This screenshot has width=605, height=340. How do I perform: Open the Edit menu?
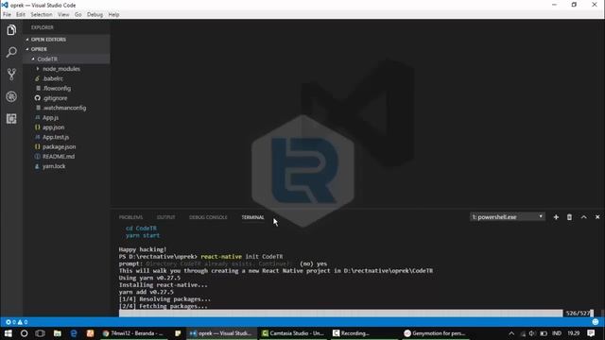coord(21,14)
